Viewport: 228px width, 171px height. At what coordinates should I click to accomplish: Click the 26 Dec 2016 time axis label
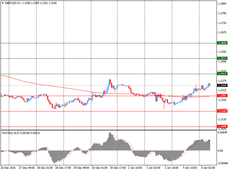click(8, 168)
